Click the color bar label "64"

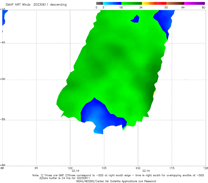coord(183,8)
